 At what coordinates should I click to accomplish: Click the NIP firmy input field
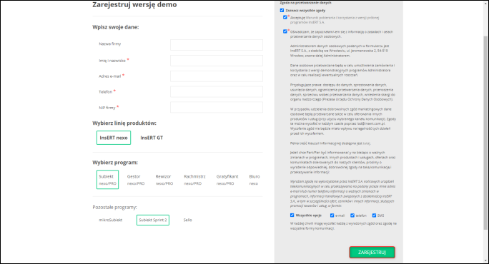tap(217, 107)
